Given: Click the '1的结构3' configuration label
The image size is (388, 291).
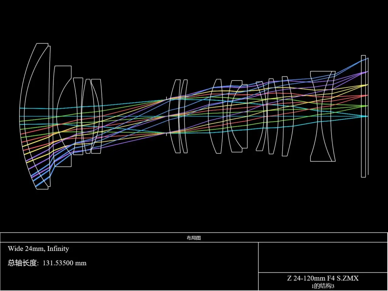Looking at the screenshot, I should 323,286.
